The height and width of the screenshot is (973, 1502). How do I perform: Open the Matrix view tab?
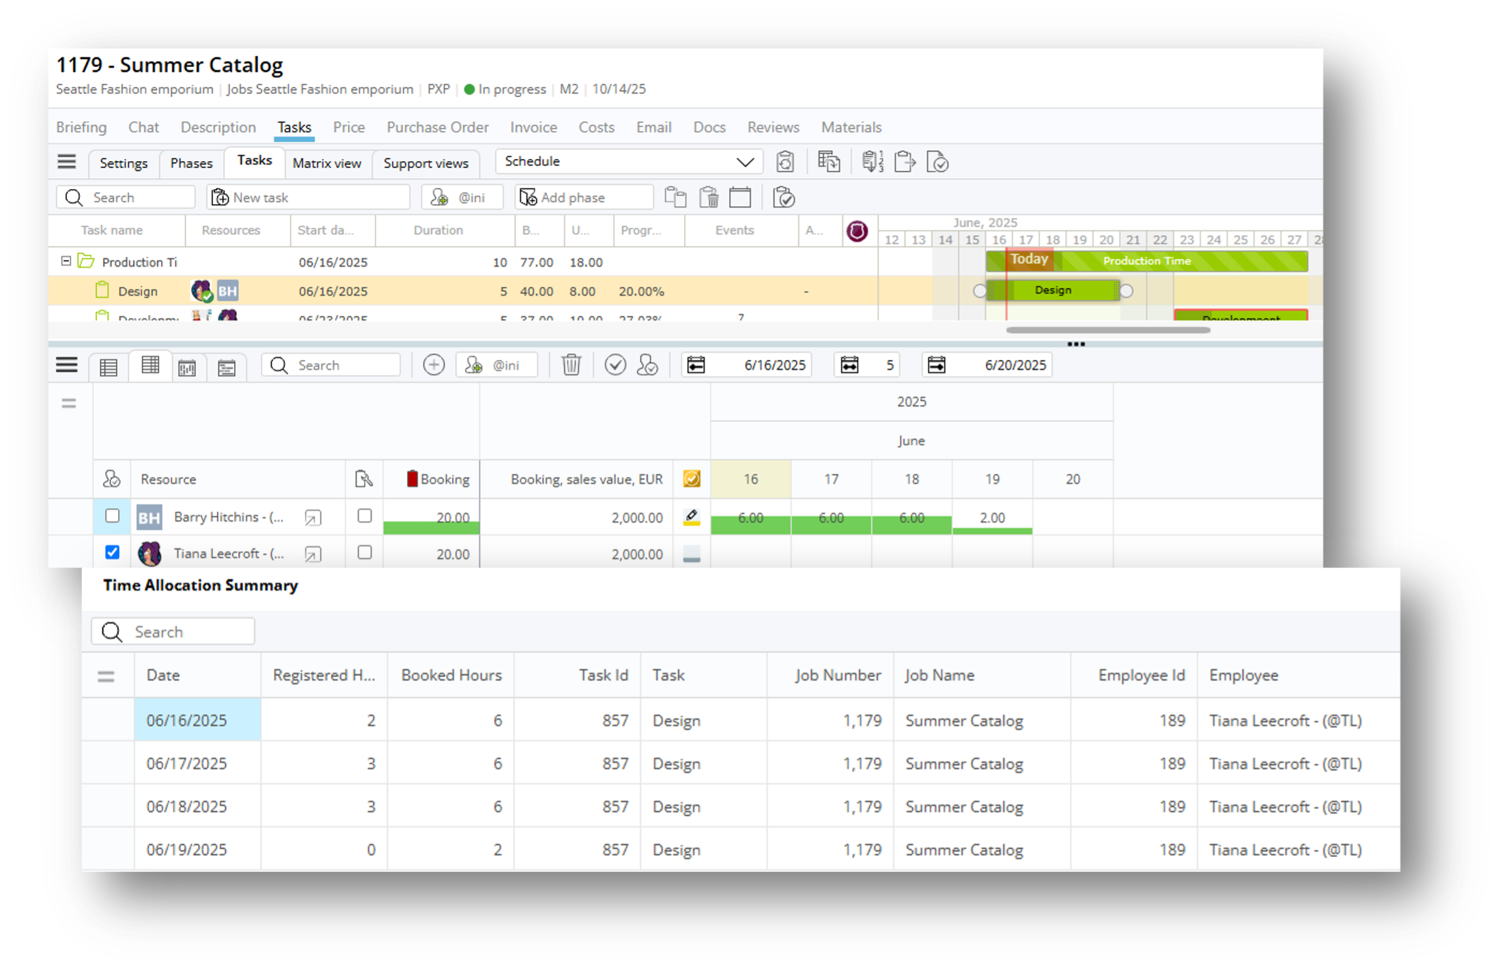click(326, 163)
